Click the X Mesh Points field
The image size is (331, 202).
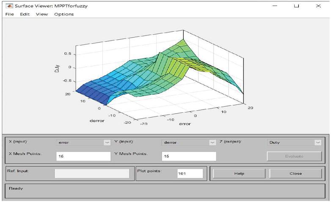(x=83, y=156)
